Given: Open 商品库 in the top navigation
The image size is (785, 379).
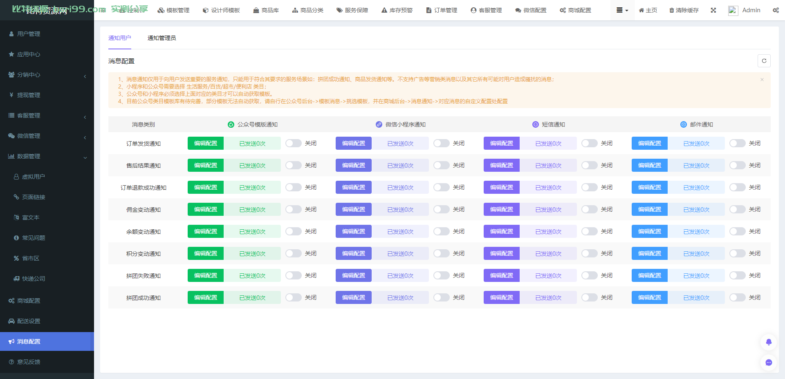Looking at the screenshot, I should pos(266,10).
